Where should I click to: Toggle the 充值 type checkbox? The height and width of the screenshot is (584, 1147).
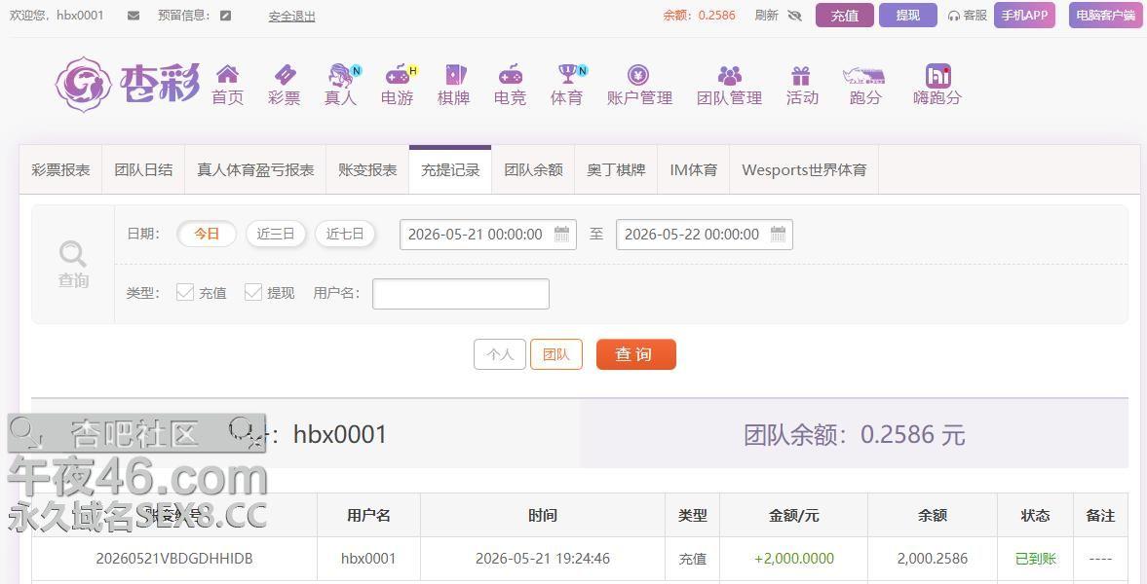coord(185,292)
